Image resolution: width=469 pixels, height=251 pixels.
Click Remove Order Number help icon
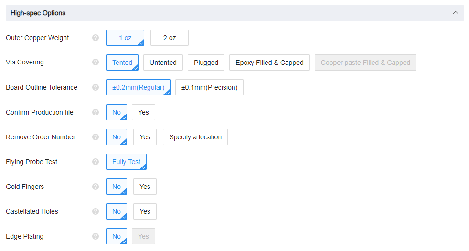(96, 137)
